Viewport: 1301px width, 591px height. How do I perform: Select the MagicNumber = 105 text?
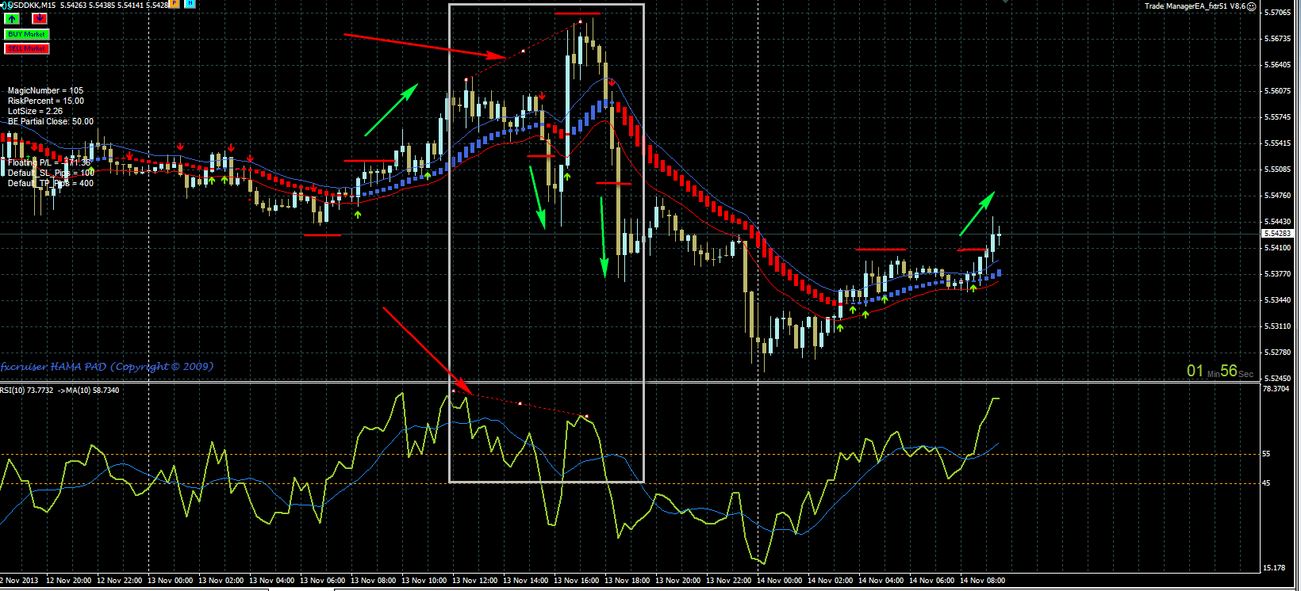pyautogui.click(x=45, y=90)
